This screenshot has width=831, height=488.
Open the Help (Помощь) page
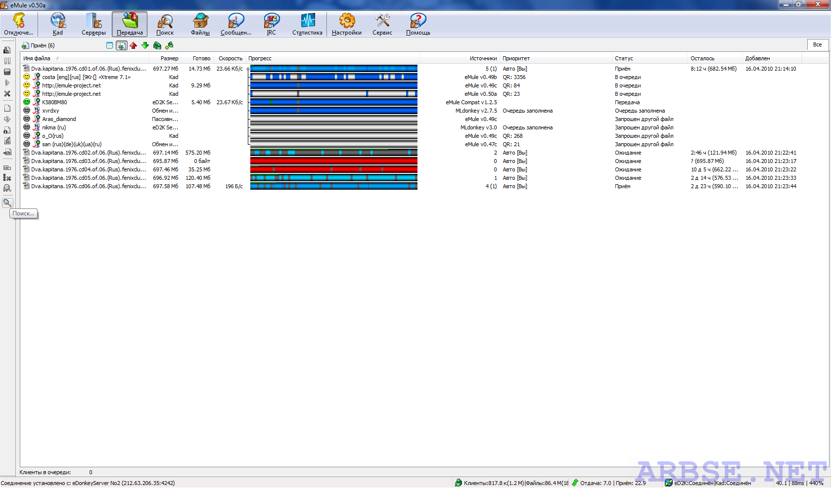pos(418,24)
